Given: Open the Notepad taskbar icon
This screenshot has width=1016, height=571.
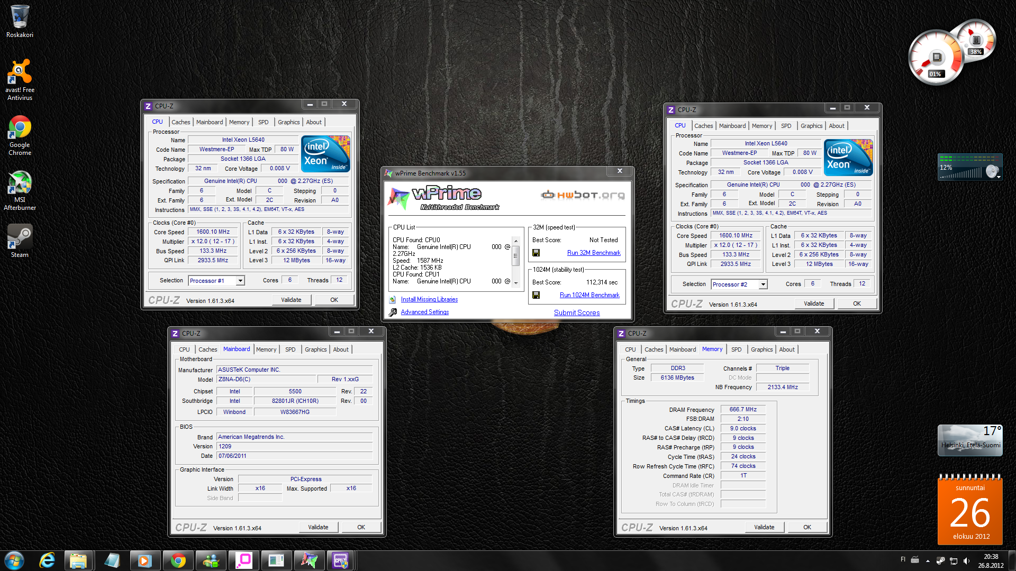Looking at the screenshot, I should pyautogui.click(x=112, y=560).
